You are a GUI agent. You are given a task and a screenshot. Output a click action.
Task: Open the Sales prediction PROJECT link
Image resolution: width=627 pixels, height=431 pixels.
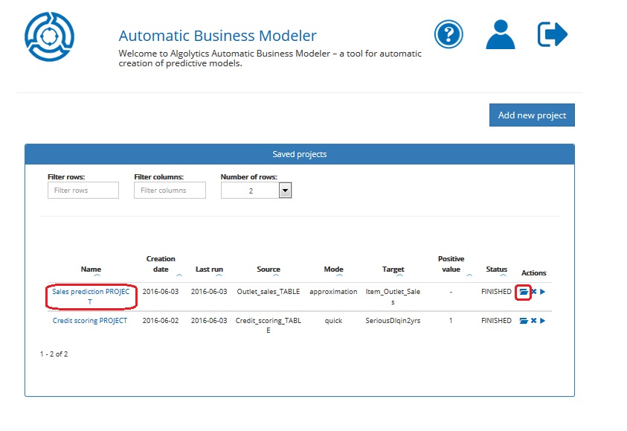click(91, 296)
